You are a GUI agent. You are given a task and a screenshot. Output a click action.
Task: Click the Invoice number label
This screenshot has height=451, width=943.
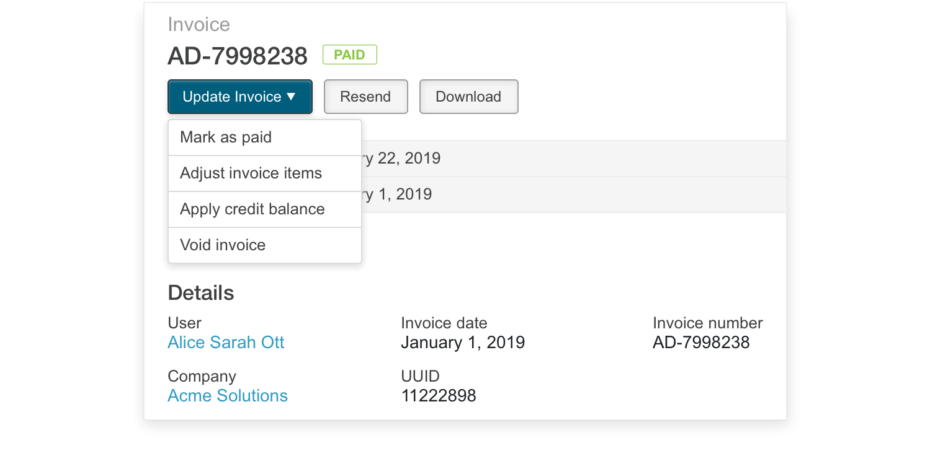click(708, 323)
